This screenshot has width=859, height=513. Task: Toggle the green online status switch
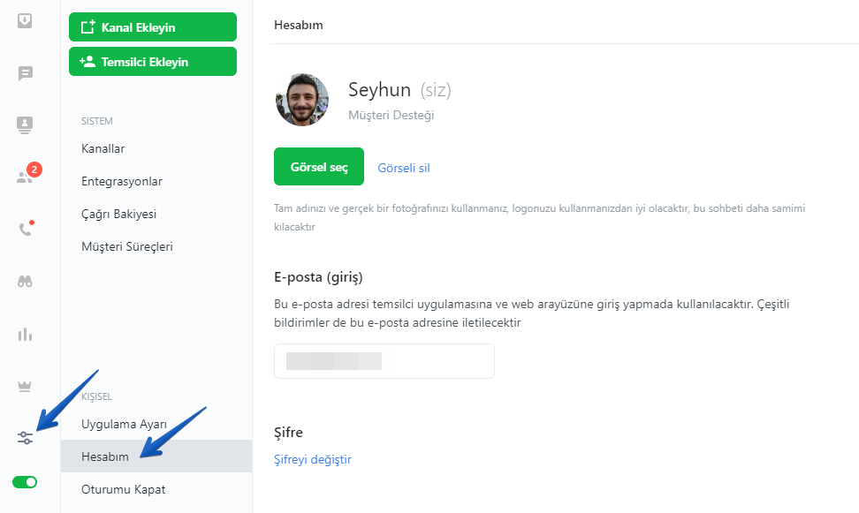pos(25,482)
